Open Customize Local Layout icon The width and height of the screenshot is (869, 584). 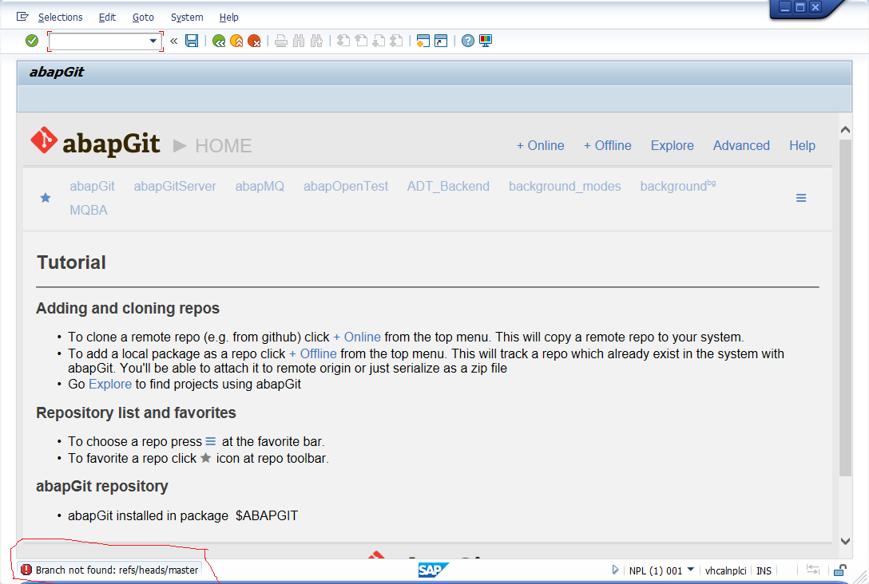(x=485, y=41)
